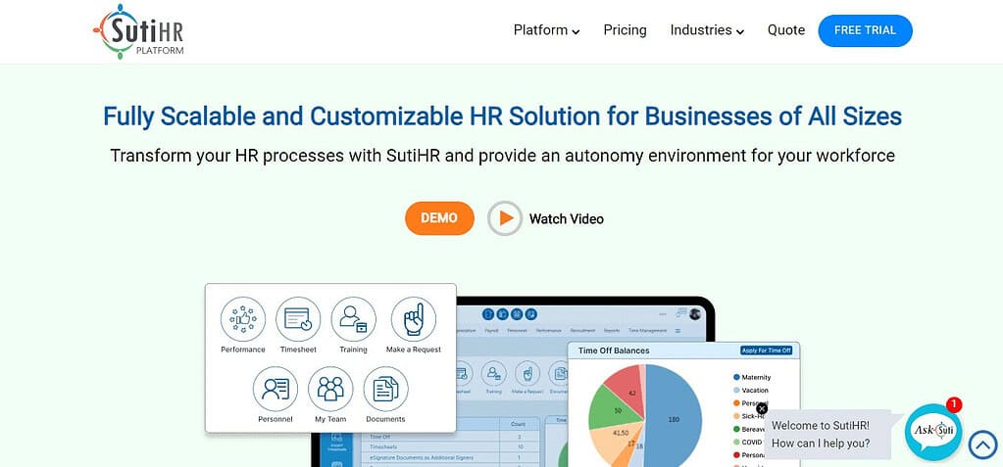
Task: Select the Training icon
Action: [353, 319]
